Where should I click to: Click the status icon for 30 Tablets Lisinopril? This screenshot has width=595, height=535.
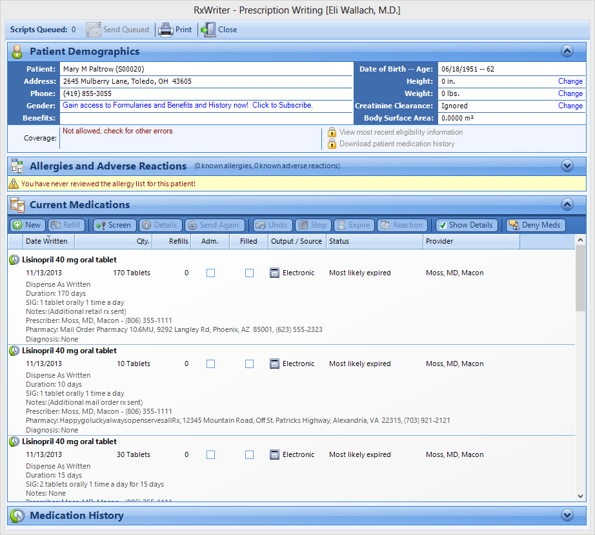coord(14,442)
